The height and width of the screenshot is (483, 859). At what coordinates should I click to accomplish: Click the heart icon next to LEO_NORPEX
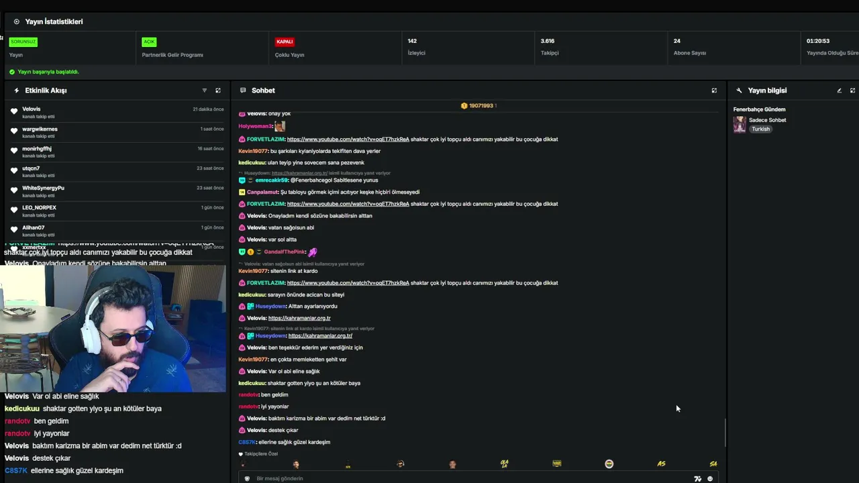pos(14,210)
